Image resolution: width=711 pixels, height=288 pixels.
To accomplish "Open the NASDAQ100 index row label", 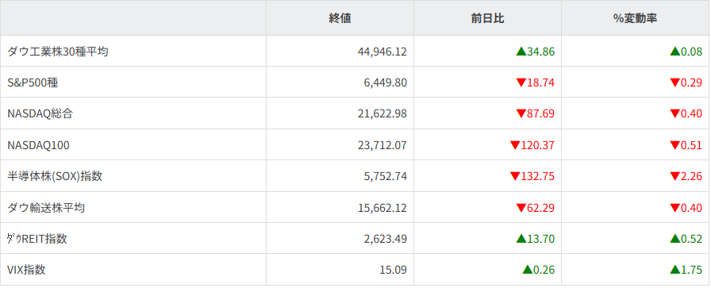I will pyautogui.click(x=39, y=145).
